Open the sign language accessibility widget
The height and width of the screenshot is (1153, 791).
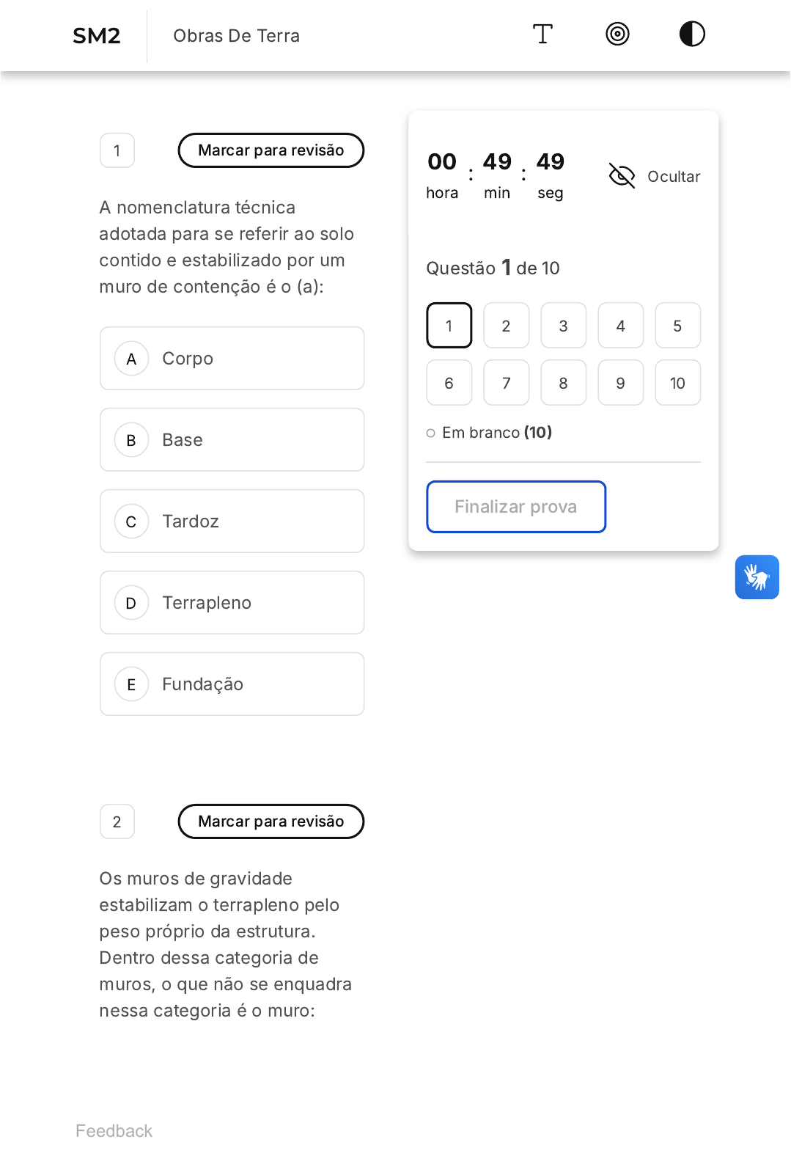click(x=757, y=577)
